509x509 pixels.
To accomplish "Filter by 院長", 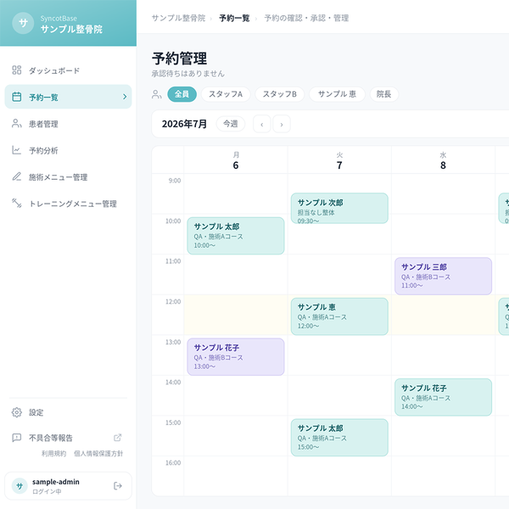I will coord(383,94).
